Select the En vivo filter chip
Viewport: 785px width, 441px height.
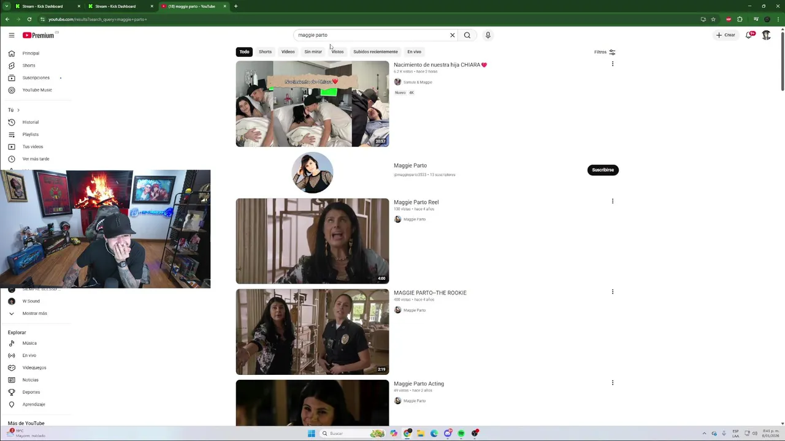414,51
